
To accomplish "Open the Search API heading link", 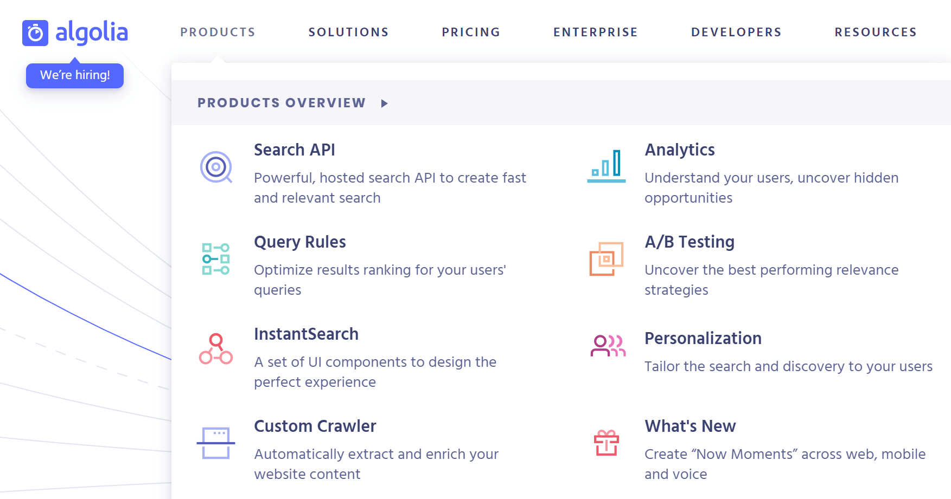I will [295, 150].
